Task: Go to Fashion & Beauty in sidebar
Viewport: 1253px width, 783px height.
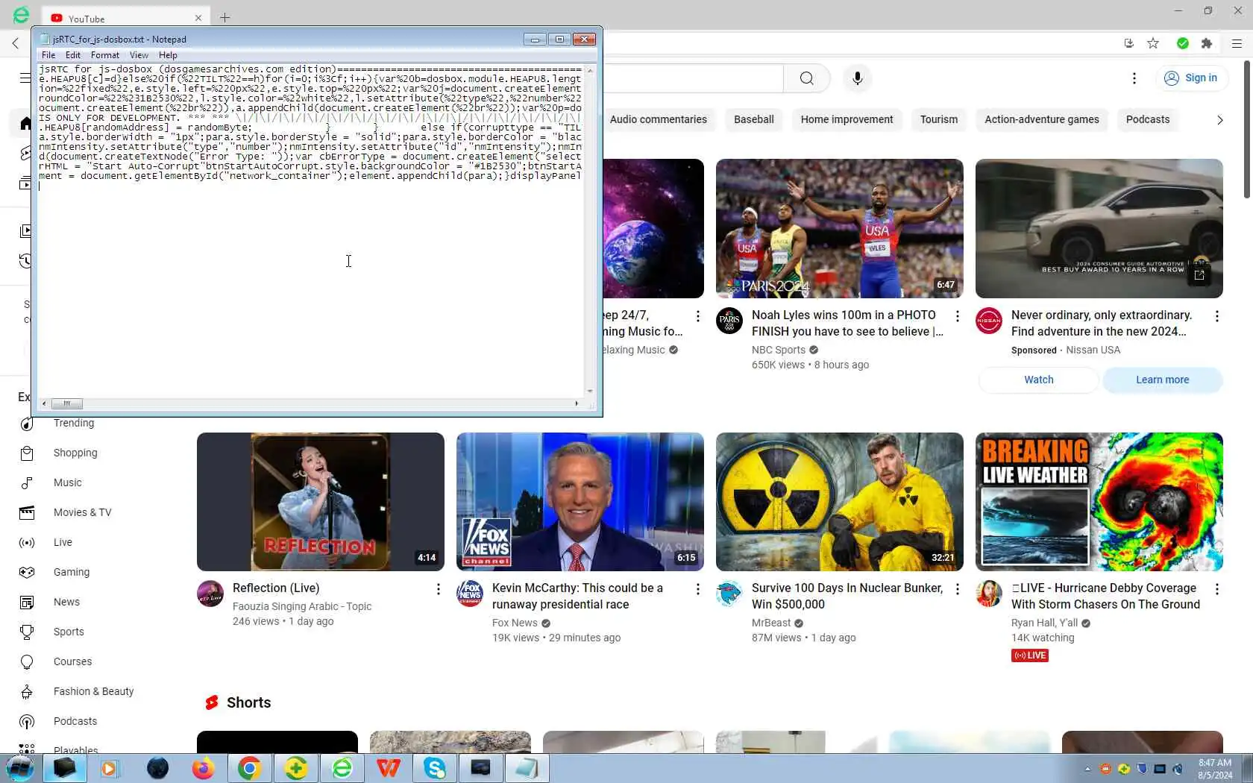Action: [x=93, y=691]
